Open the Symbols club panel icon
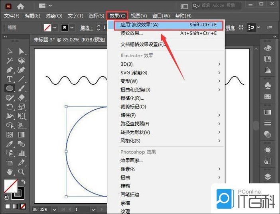The height and width of the screenshot is (214, 280). (268, 86)
